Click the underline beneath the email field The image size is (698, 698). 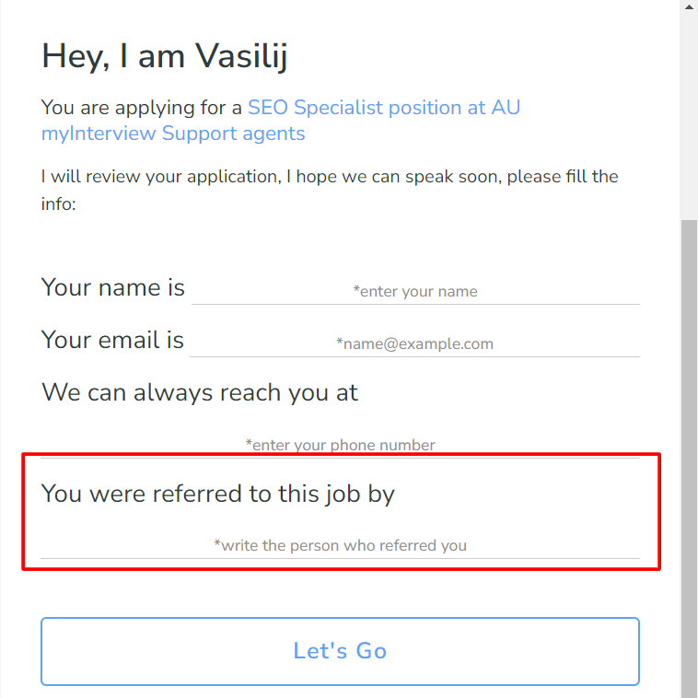click(414, 356)
